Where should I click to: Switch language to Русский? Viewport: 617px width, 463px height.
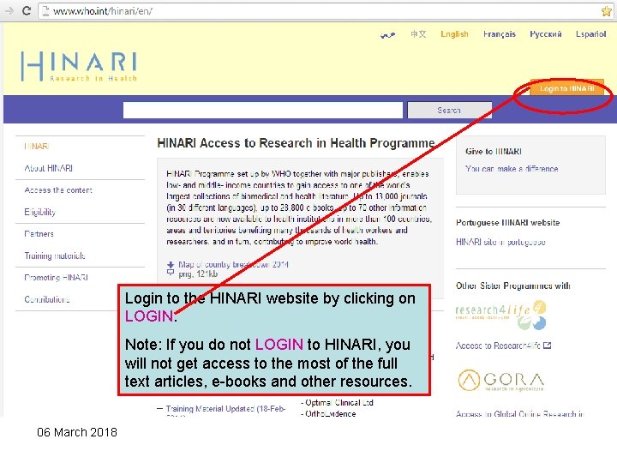pos(545,33)
